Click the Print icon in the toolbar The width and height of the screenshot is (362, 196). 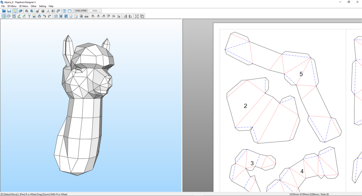(86, 16)
